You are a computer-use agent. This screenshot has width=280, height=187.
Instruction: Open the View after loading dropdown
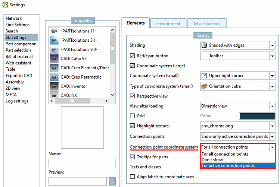[272, 106]
